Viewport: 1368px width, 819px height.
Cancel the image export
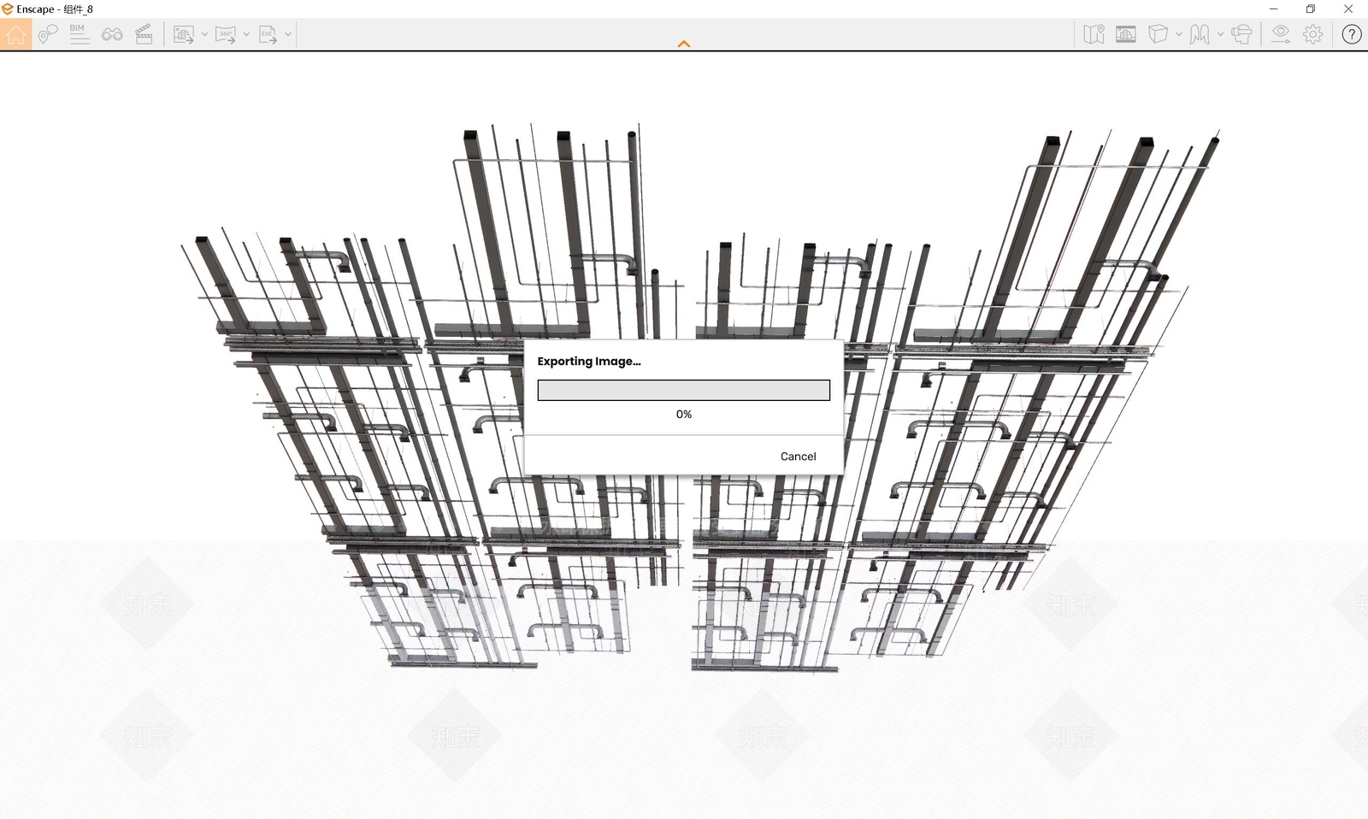(x=799, y=457)
